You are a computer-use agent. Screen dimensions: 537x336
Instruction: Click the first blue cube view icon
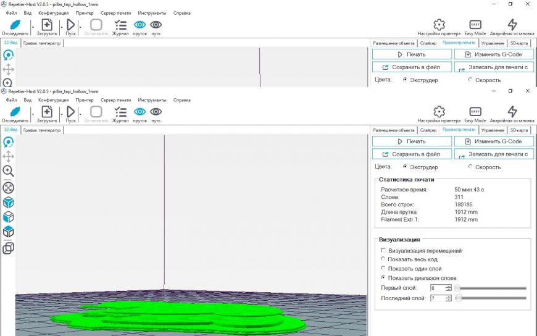point(8,203)
